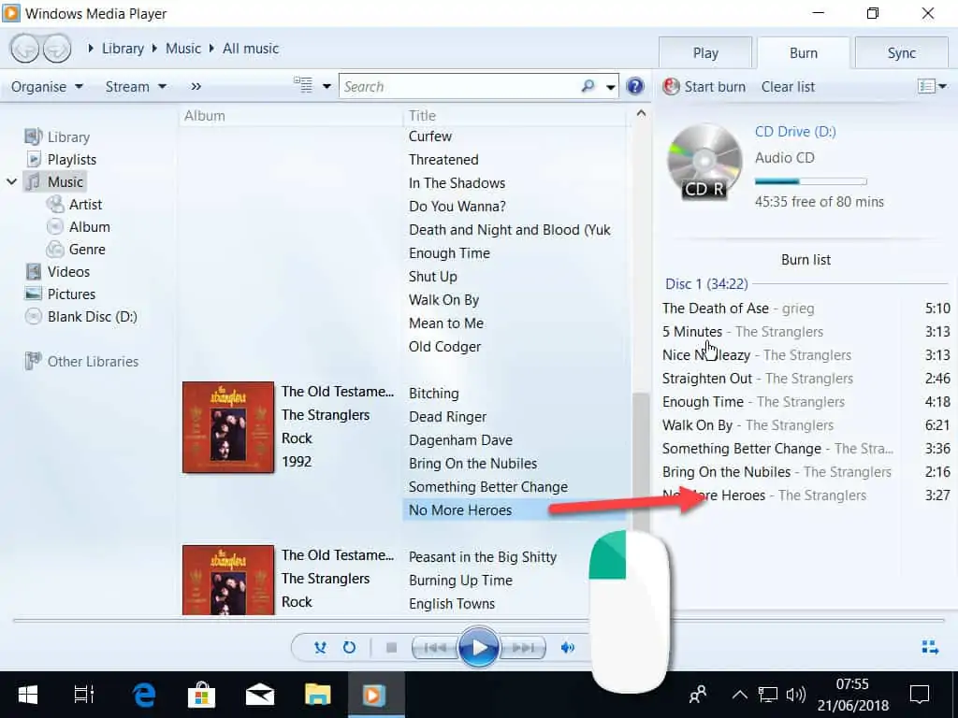This screenshot has height=718, width=958.
Task: Open the Burn options dropdown
Action: [x=932, y=86]
